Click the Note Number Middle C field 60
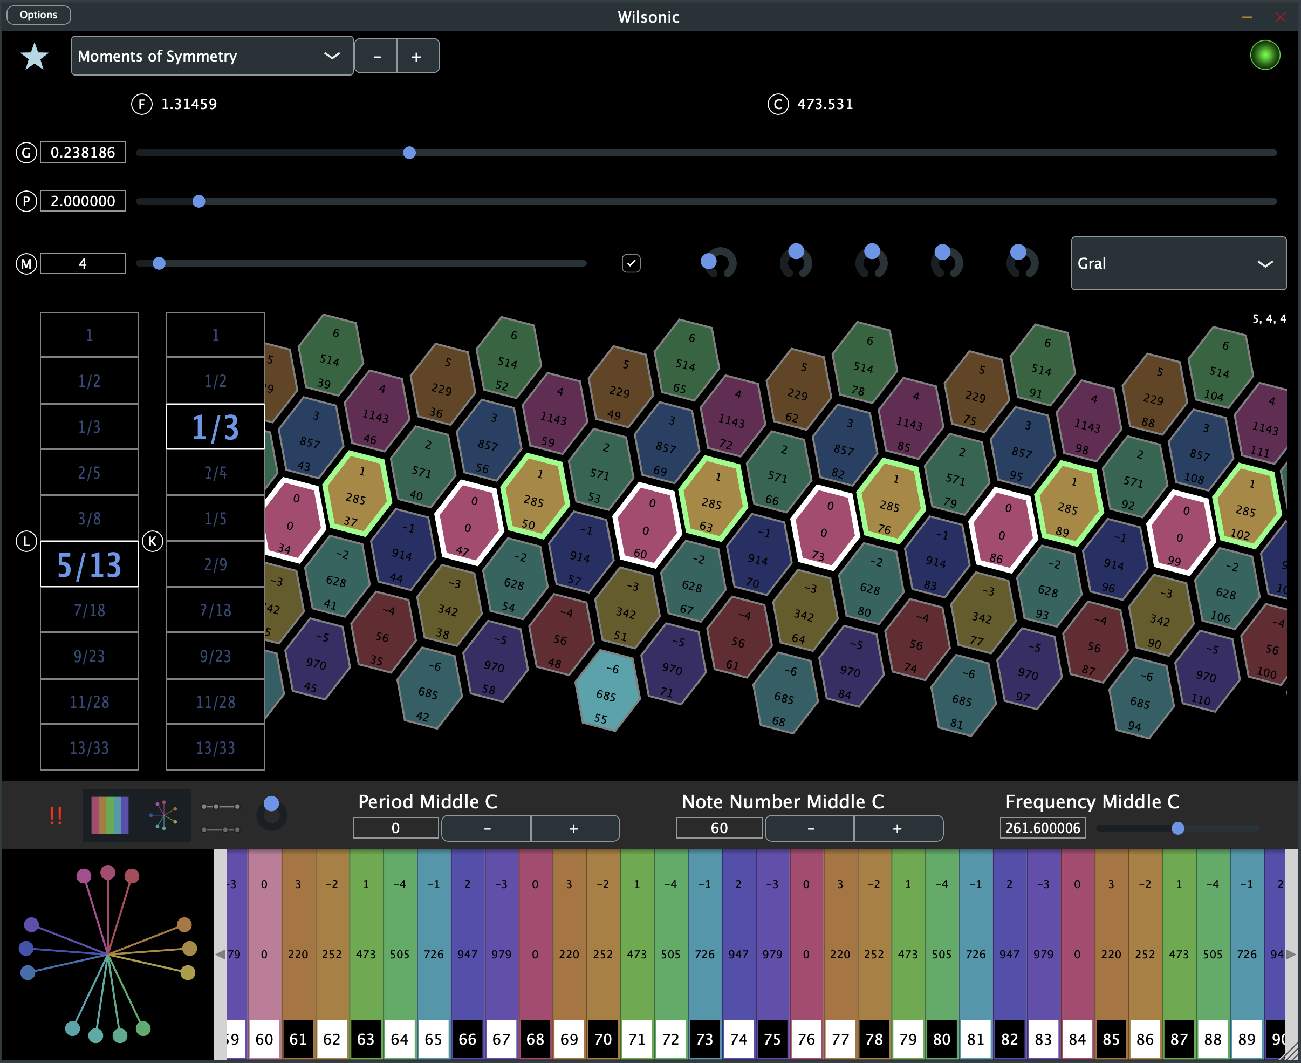Screen dimensions: 1301x1063 point(719,828)
